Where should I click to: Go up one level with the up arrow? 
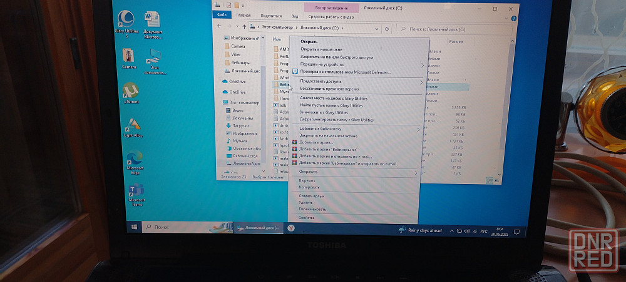click(x=244, y=27)
